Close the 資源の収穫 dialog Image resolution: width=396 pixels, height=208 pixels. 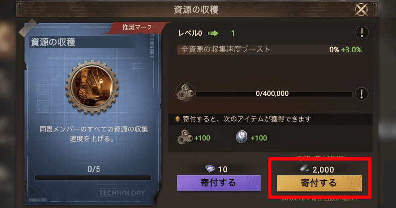(x=361, y=9)
